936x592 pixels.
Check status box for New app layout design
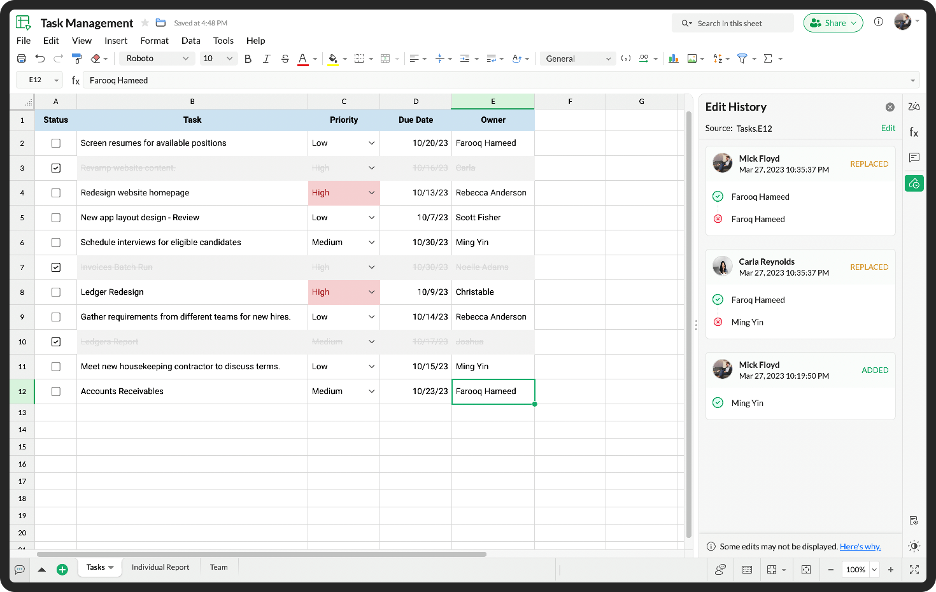56,218
